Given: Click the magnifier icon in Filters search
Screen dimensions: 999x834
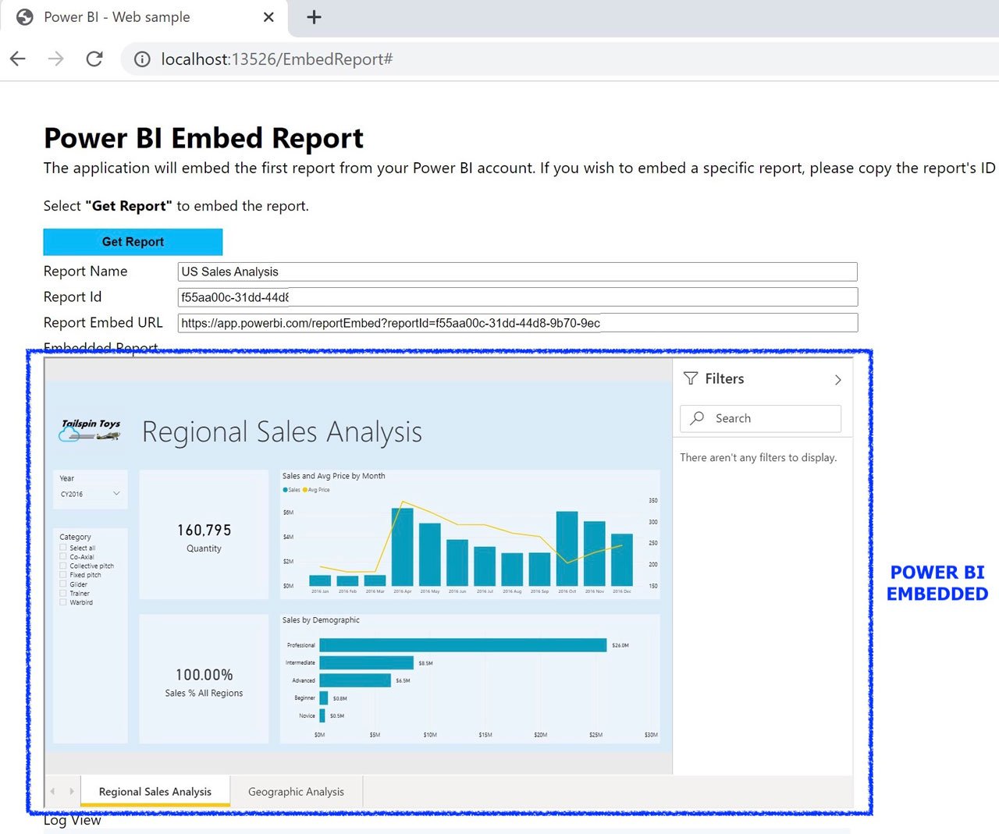Looking at the screenshot, I should [x=697, y=418].
